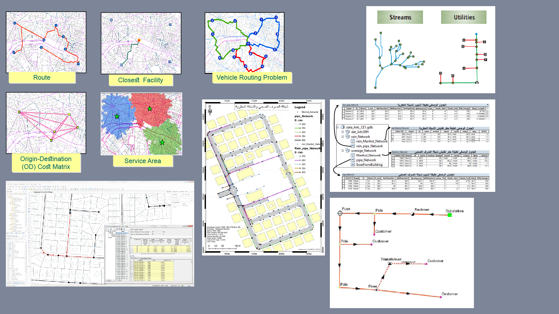This screenshot has height=314, width=559.
Task: Click the Shape_Length column header
Action: click(478, 108)
